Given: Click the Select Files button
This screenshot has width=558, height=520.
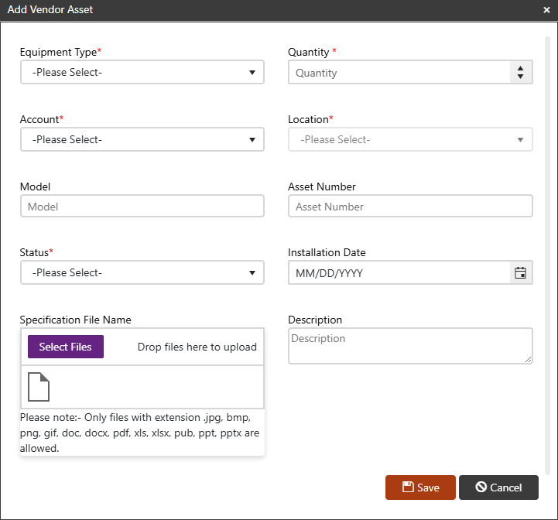Looking at the screenshot, I should 66,347.
